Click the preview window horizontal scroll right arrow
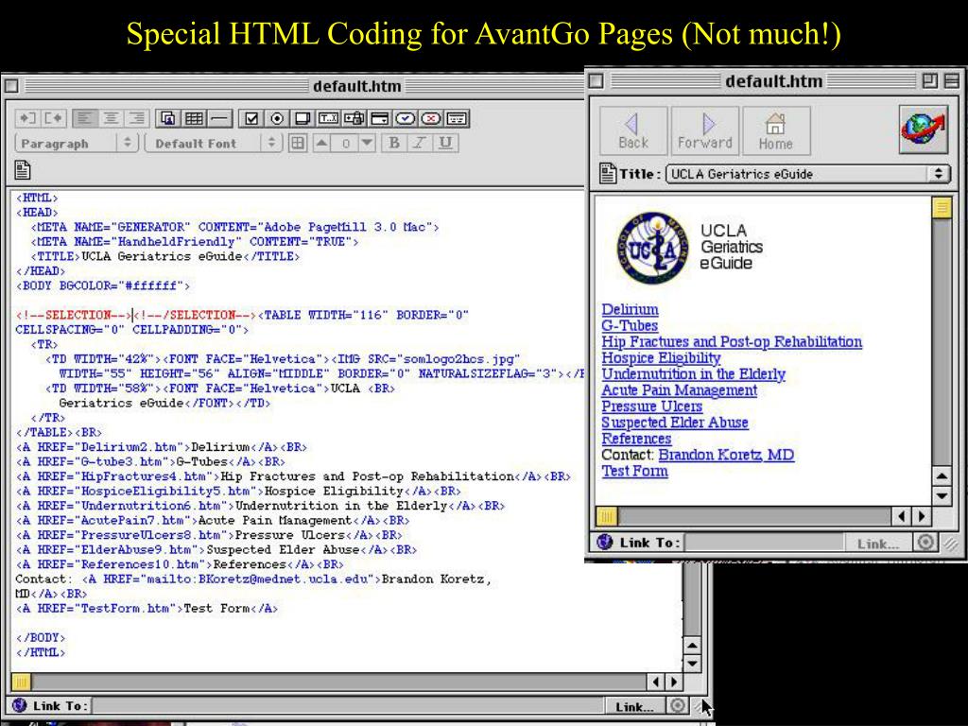Viewport: 968px width, 726px height. point(922,516)
